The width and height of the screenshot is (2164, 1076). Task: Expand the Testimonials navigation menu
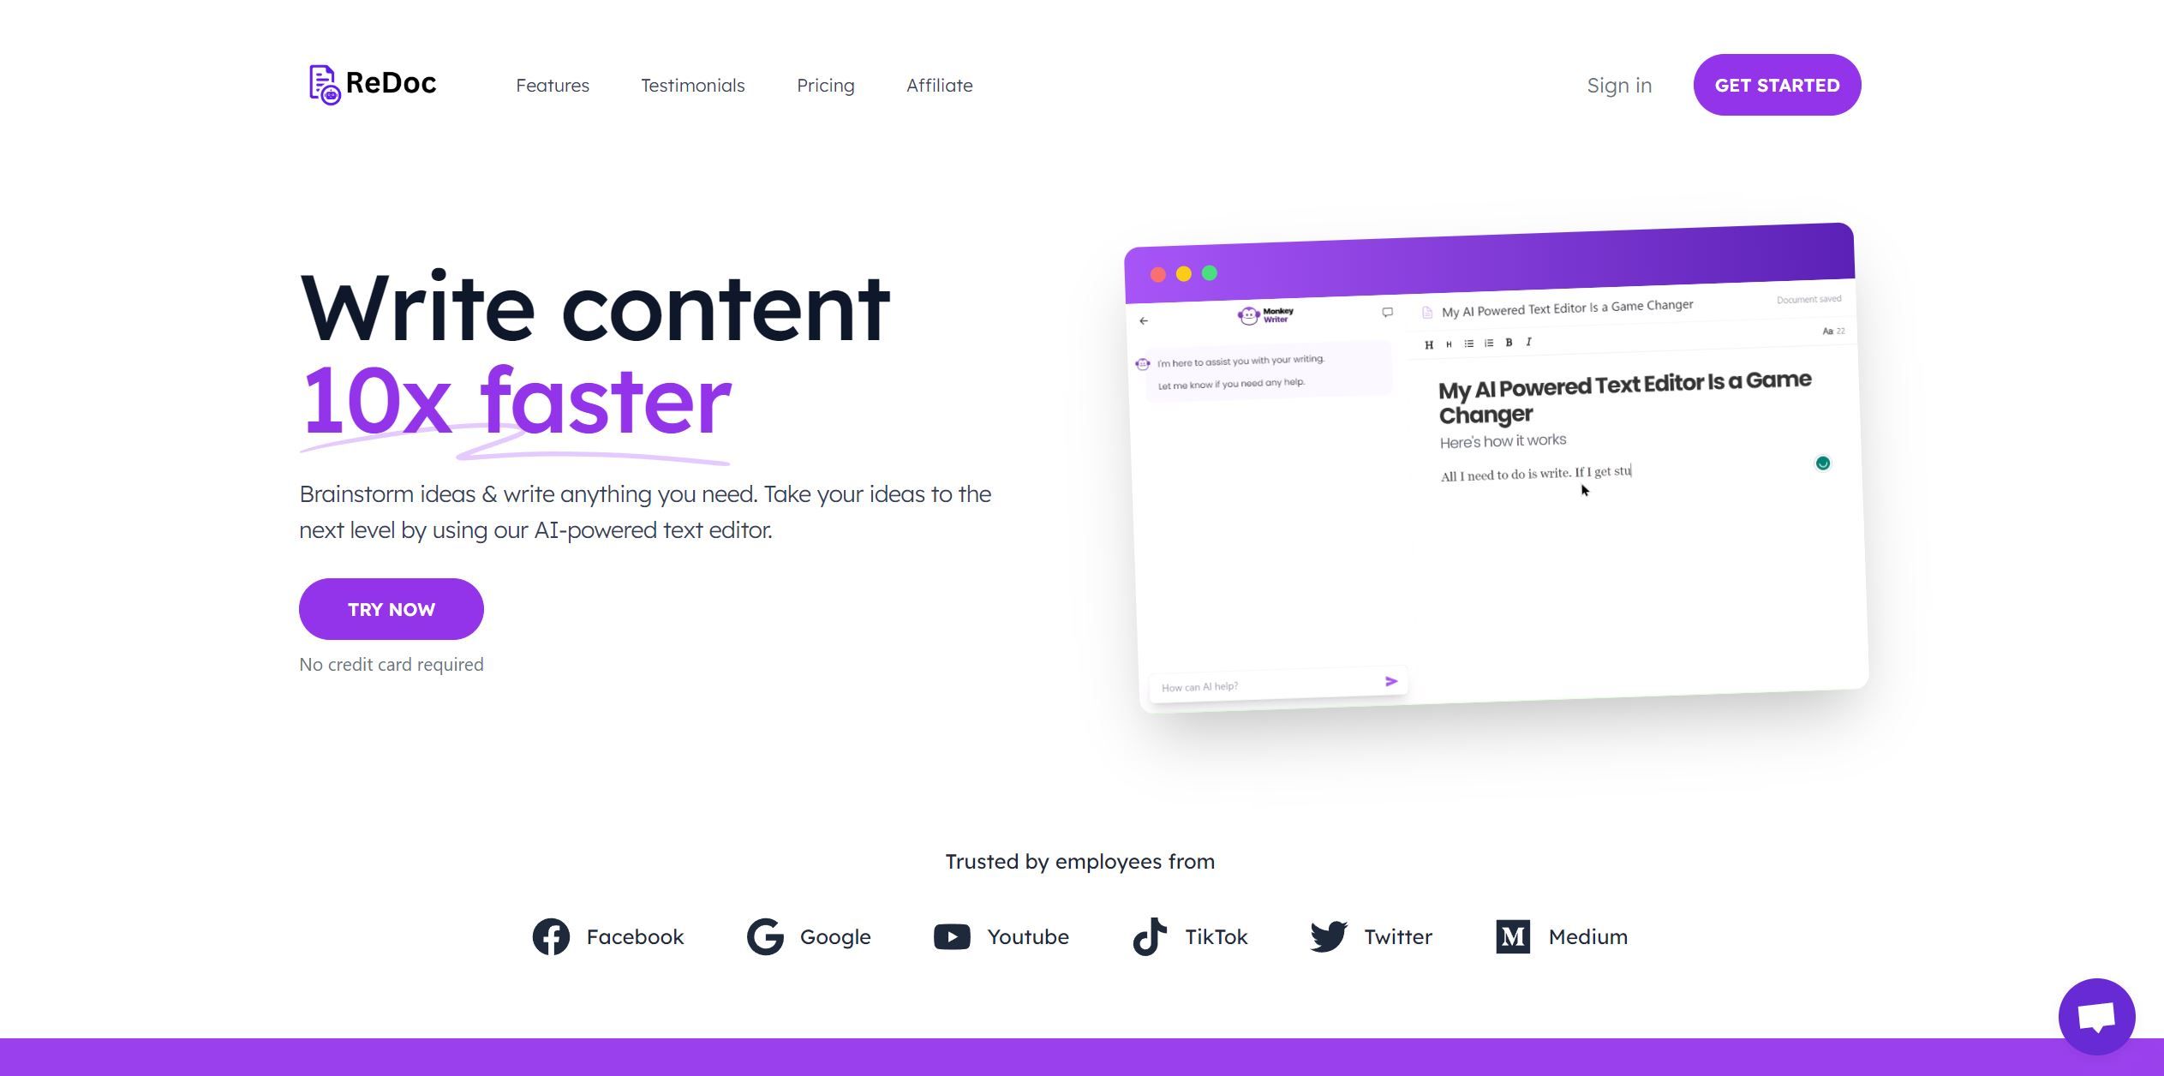coord(691,84)
